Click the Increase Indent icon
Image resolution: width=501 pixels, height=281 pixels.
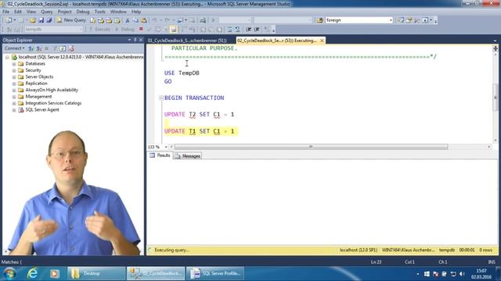(257, 30)
